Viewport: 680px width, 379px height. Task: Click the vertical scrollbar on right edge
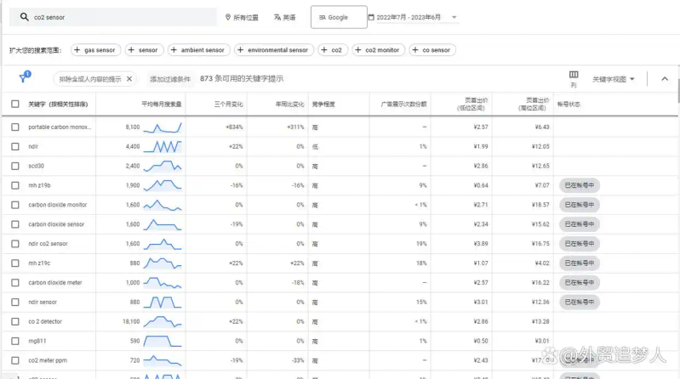click(x=677, y=84)
